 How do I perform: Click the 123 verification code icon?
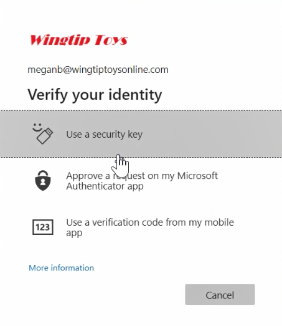pos(43,227)
